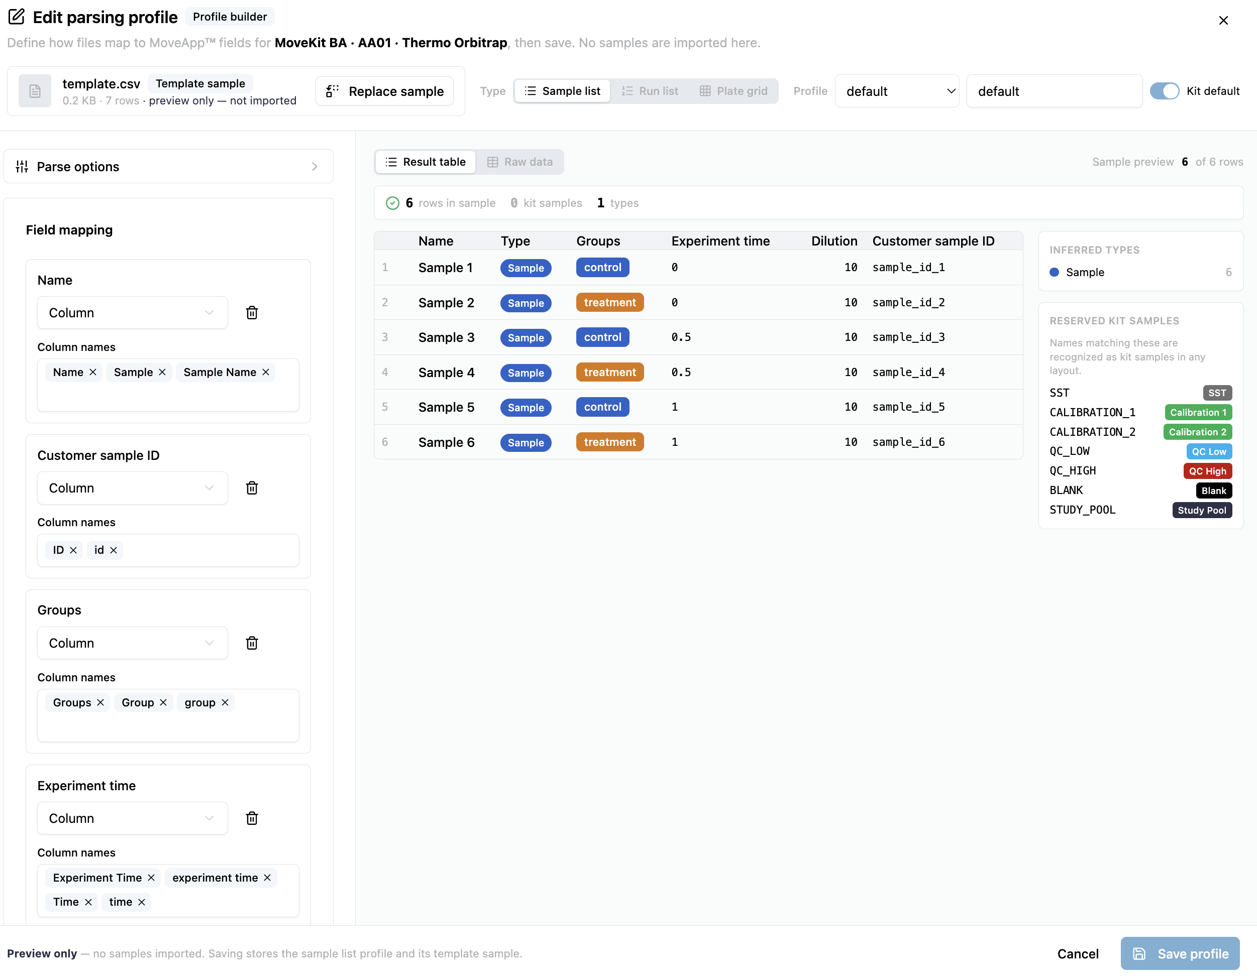Screen dimensions: 1257x976
Task: Open the Experiment time source dropdown
Action: 132,818
